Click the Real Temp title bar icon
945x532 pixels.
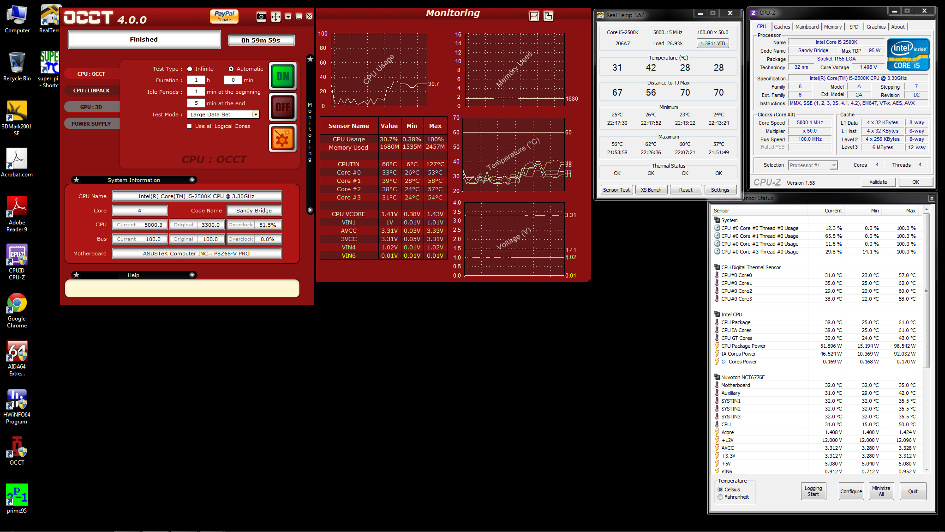pos(600,15)
